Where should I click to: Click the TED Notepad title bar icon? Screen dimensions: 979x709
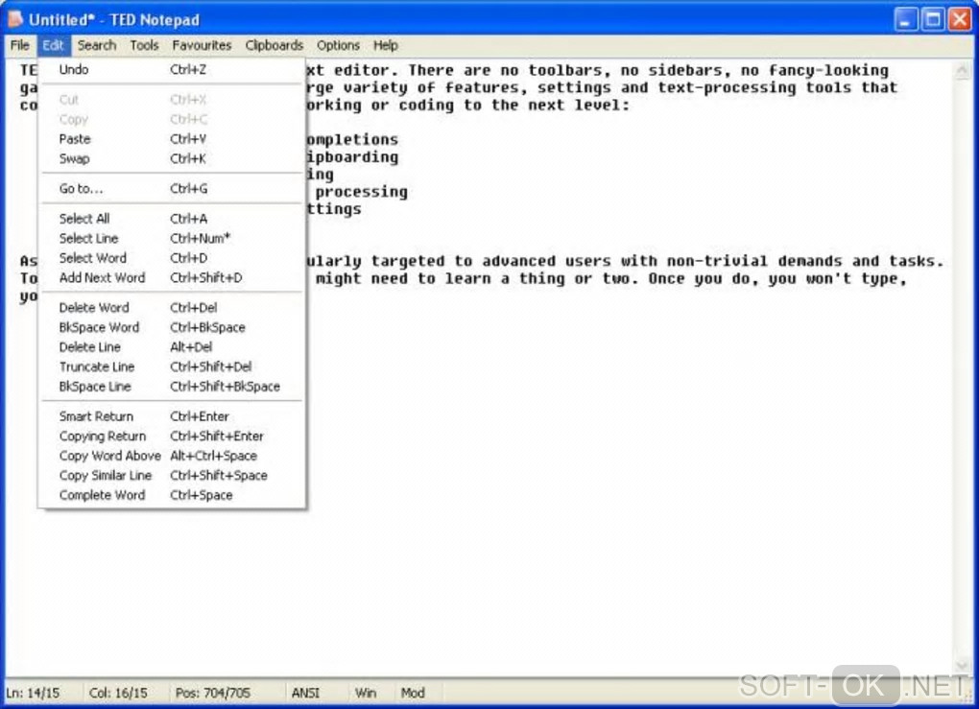15,19
